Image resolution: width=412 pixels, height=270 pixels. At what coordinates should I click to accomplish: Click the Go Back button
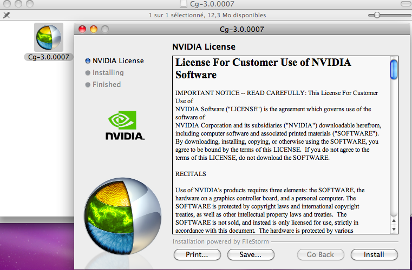pos(321,254)
